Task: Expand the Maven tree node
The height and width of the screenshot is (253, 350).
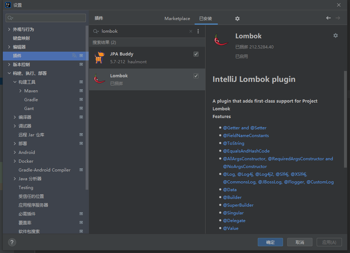Action: [x=20, y=91]
